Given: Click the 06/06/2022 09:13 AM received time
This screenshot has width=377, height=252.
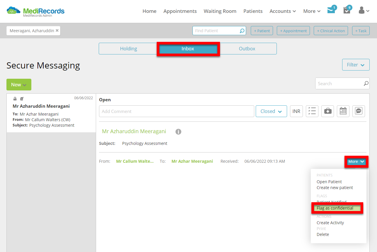Looking at the screenshot, I should [265, 161].
